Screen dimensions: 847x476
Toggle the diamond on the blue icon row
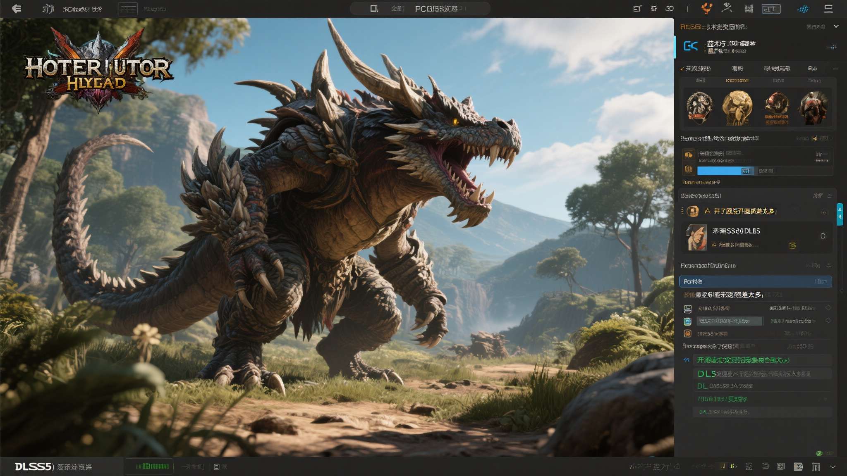828,320
